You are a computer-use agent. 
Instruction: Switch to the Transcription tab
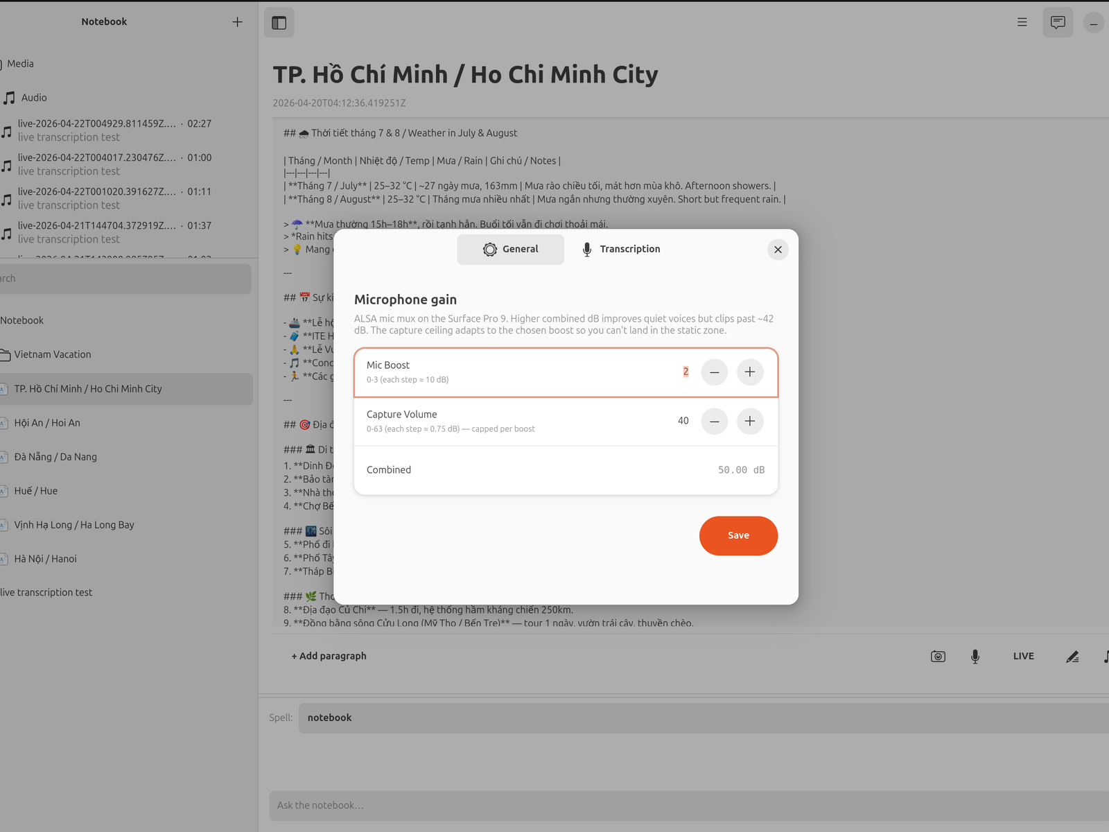621,250
